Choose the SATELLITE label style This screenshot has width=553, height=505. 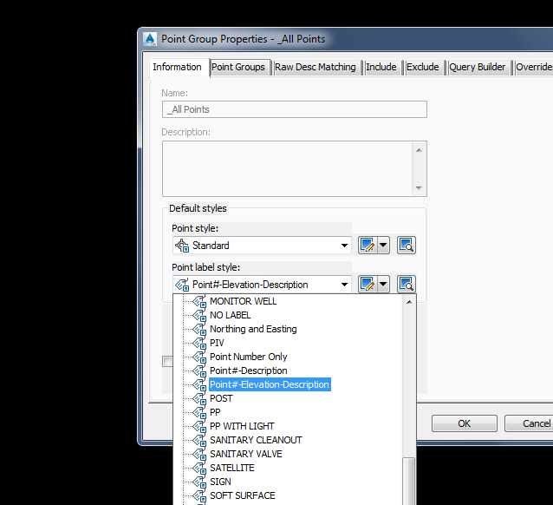coord(232,468)
